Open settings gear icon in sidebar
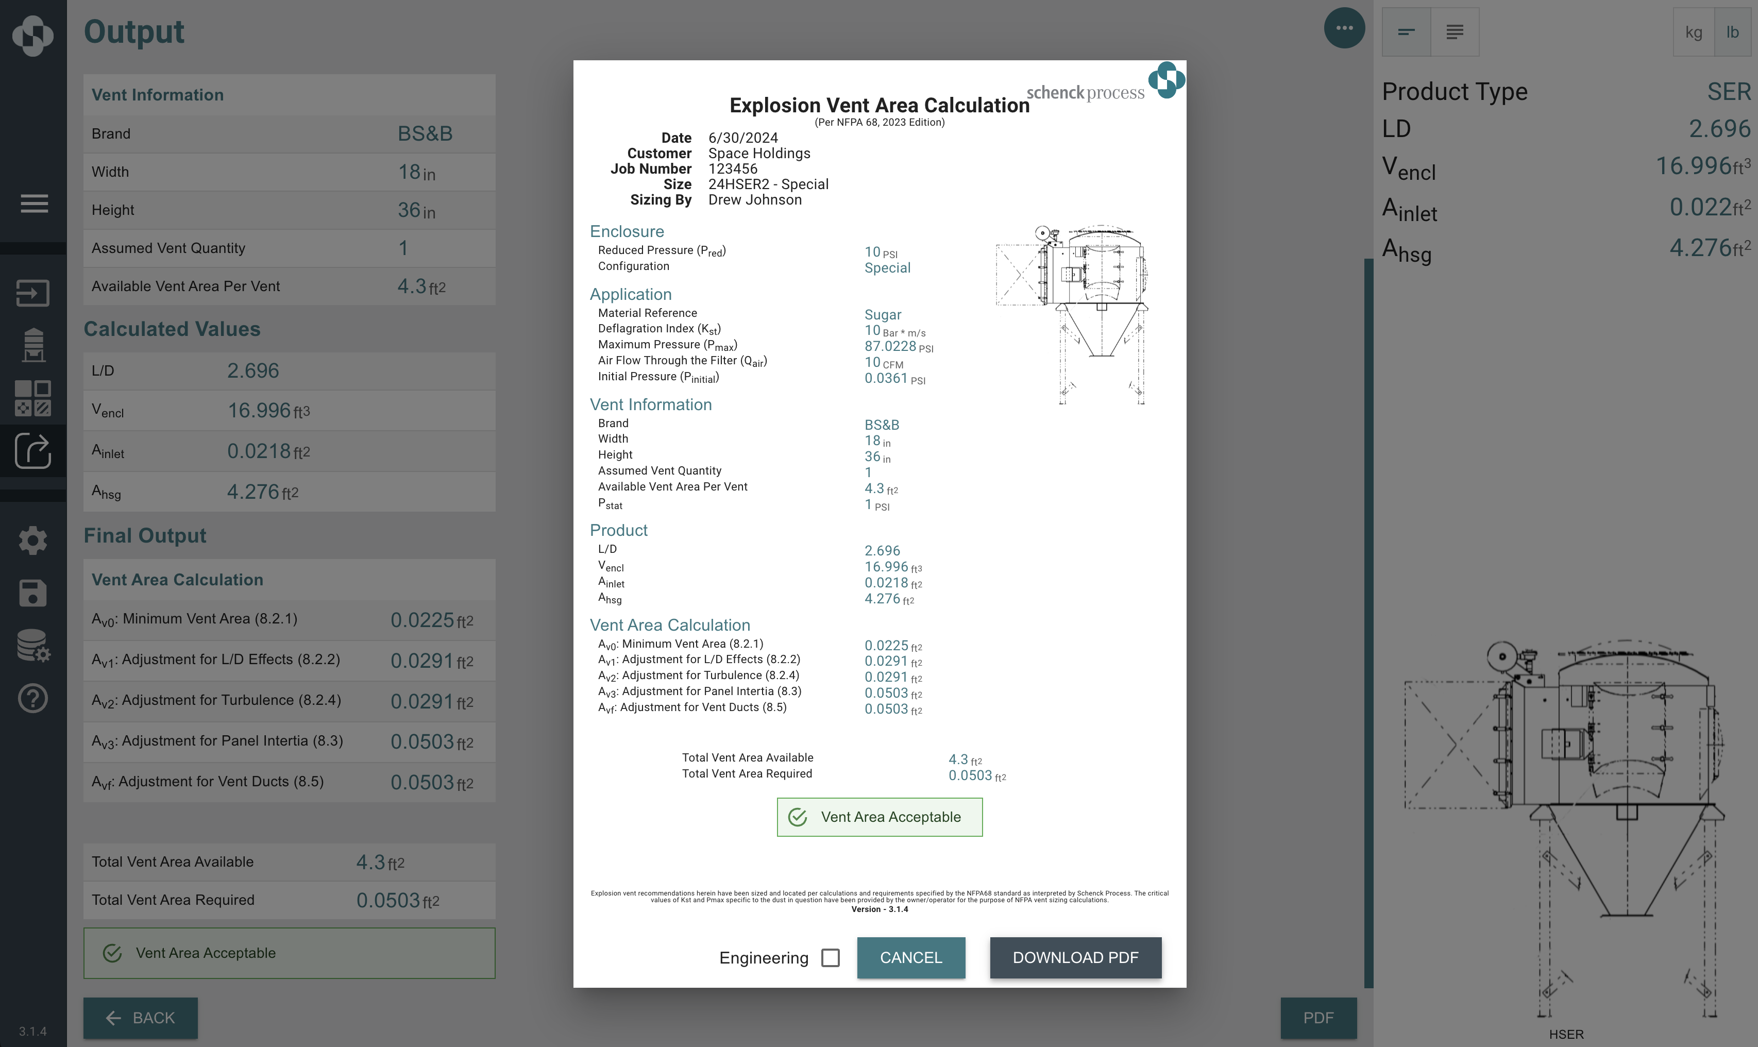1758x1047 pixels. click(32, 541)
